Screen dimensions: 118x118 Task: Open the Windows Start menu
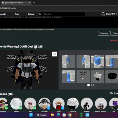coord(31,115)
